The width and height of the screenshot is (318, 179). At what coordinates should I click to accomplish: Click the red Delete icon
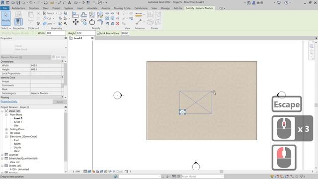[x=117, y=23]
